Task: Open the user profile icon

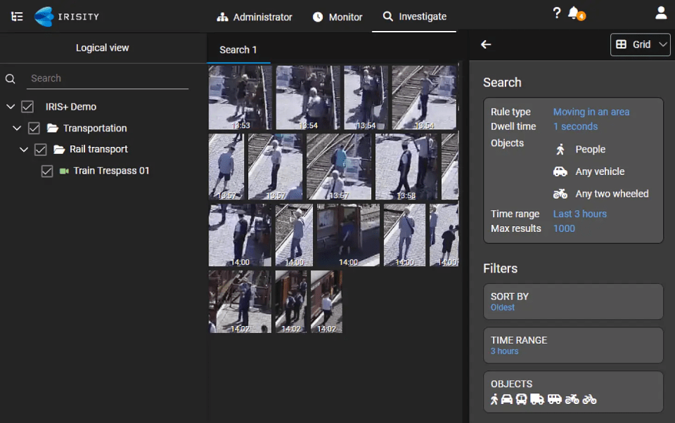Action: pos(660,13)
